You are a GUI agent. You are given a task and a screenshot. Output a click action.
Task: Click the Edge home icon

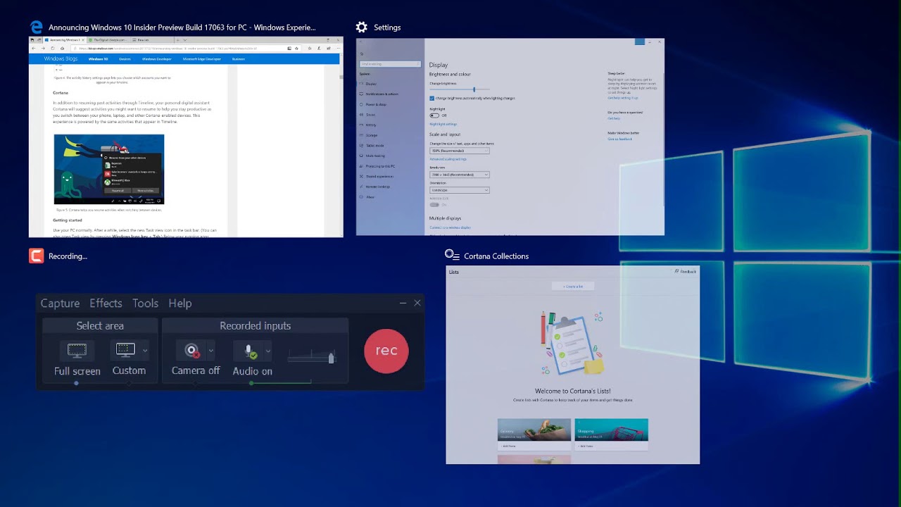(x=62, y=48)
